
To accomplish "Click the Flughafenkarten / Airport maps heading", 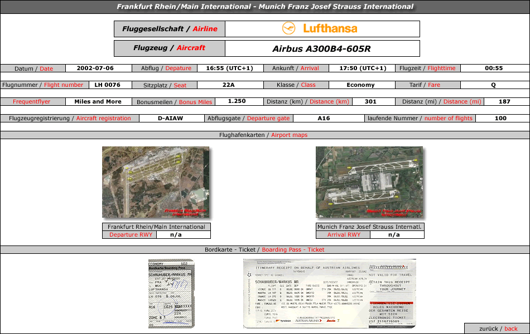I will coord(265,135).
